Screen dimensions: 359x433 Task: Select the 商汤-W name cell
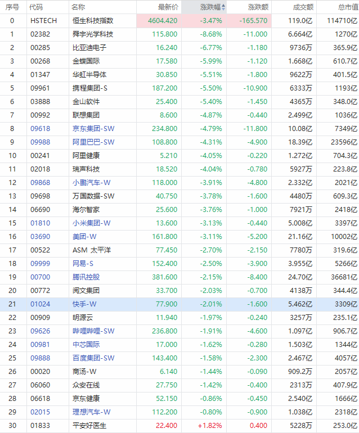(102, 372)
